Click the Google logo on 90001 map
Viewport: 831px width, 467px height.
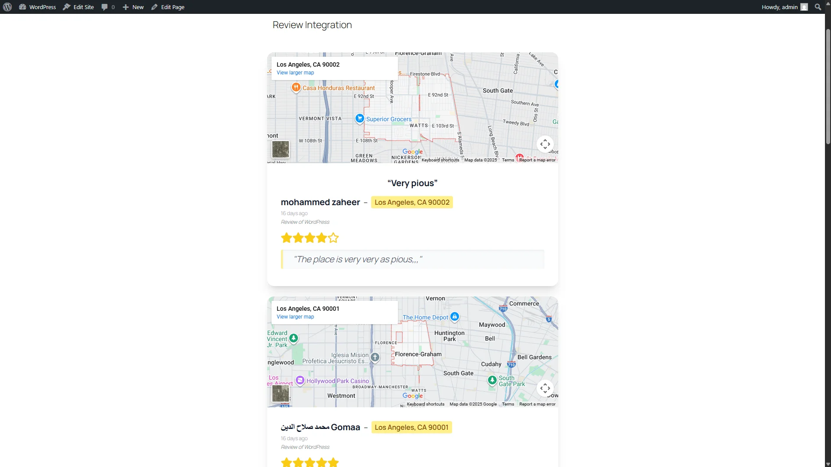412,396
